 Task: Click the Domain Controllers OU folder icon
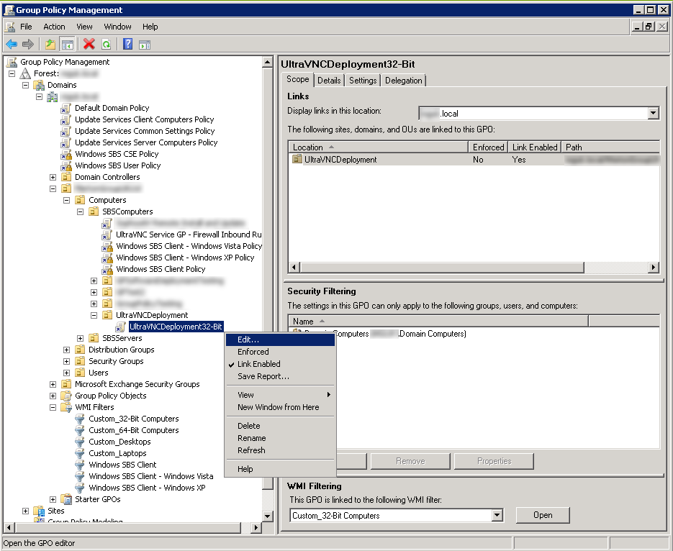pos(66,177)
